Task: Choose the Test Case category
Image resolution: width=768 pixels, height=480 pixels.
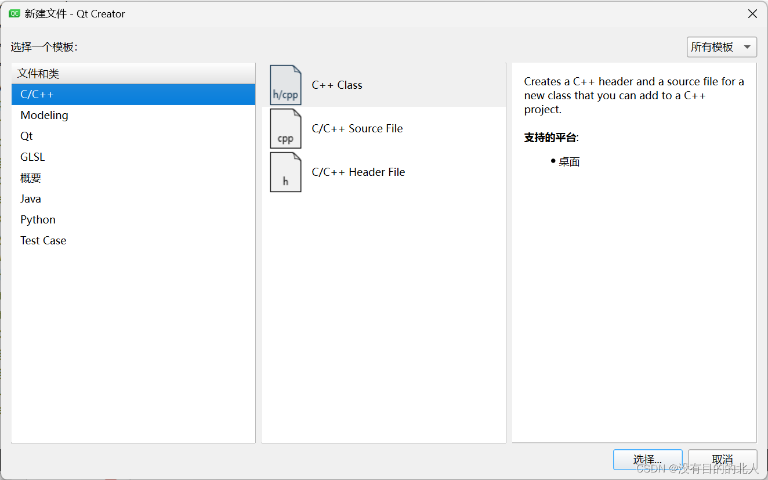Action: 43,240
